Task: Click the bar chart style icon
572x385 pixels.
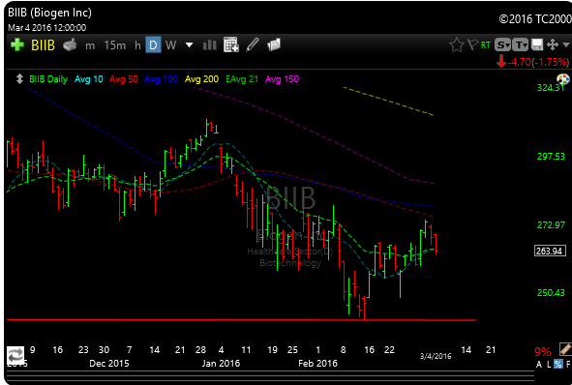Action: 210,45
